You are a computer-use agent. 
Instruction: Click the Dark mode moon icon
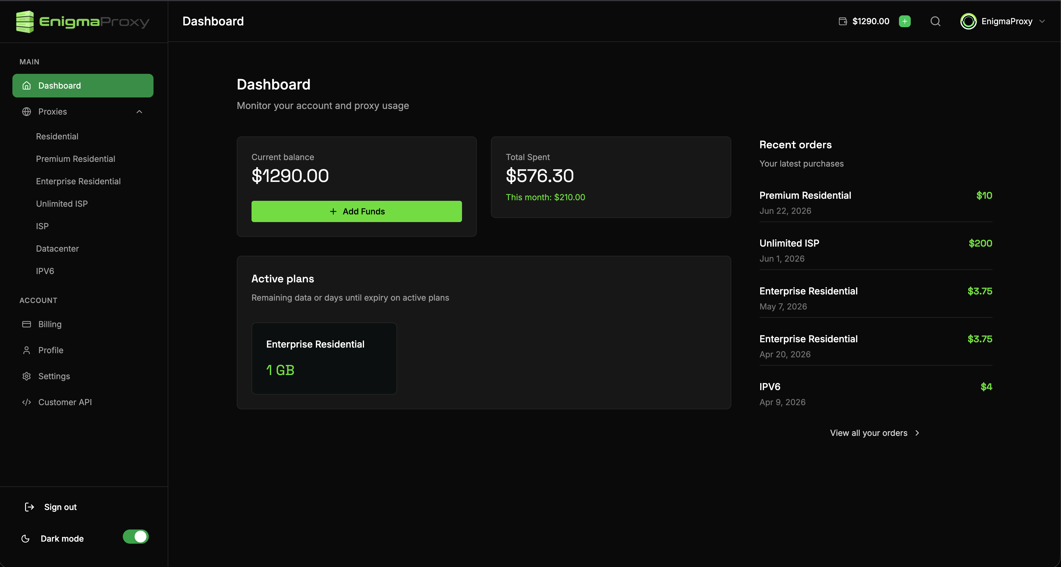26,539
